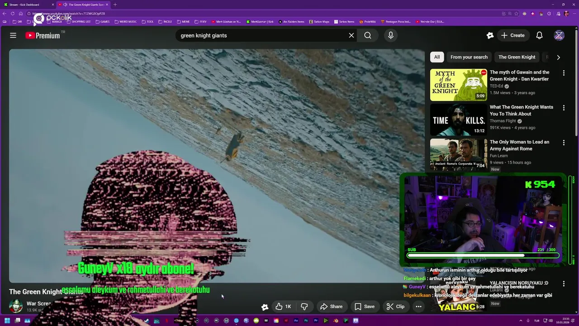The height and width of the screenshot is (326, 579).
Task: Open the Time Kills video thumbnail
Action: point(458,120)
